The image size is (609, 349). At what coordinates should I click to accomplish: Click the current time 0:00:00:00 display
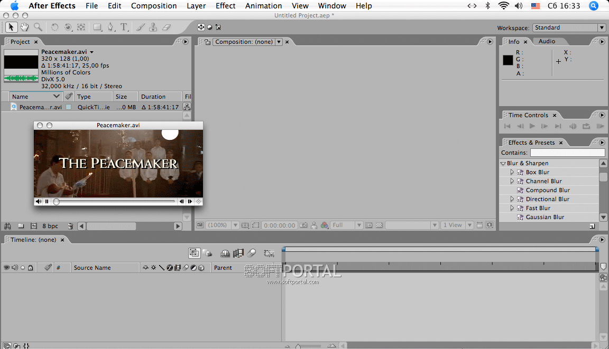click(280, 225)
